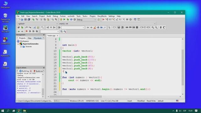Collapse the code fold at line 9
The width and height of the screenshot is (201, 113).
coord(61,48)
